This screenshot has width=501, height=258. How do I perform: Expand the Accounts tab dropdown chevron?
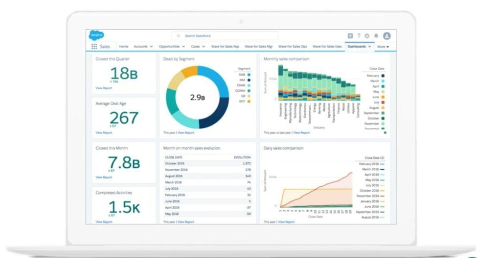(x=151, y=46)
